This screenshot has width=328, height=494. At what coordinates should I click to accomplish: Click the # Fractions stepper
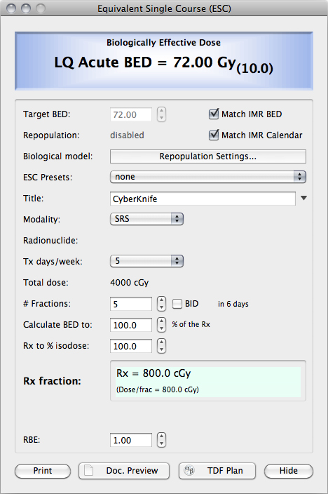tap(161, 304)
